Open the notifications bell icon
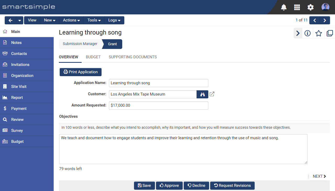 click(284, 7)
